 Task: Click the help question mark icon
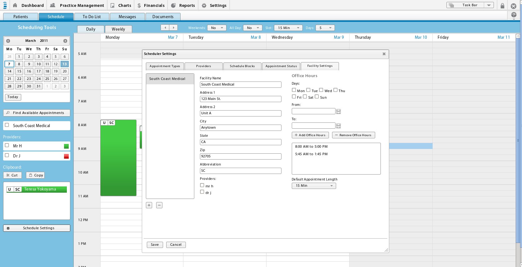(x=514, y=15)
